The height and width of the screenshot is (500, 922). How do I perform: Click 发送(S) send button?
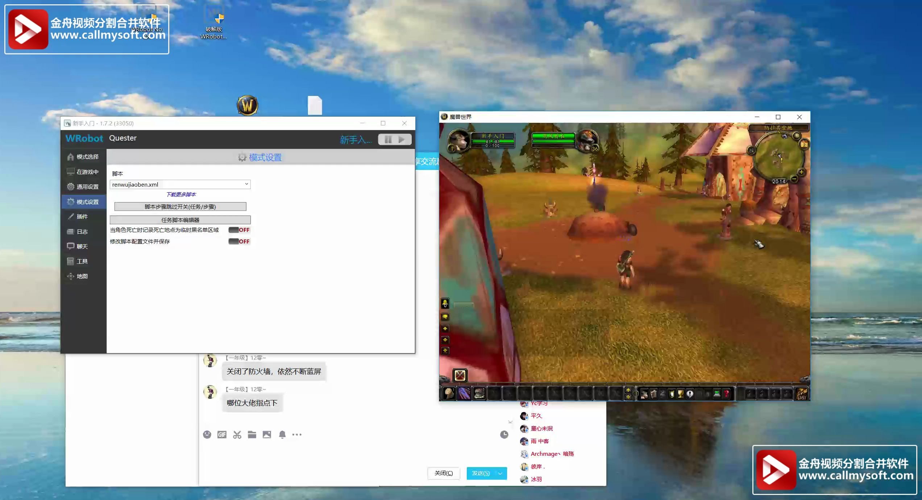(x=481, y=473)
